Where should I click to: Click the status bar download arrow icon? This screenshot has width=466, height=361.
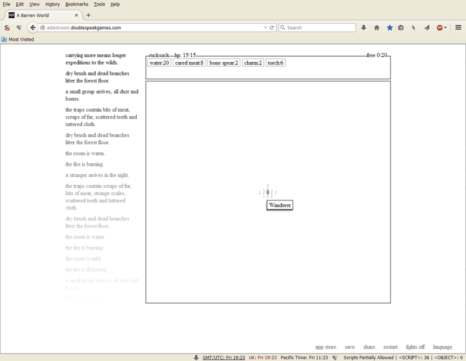(196, 358)
